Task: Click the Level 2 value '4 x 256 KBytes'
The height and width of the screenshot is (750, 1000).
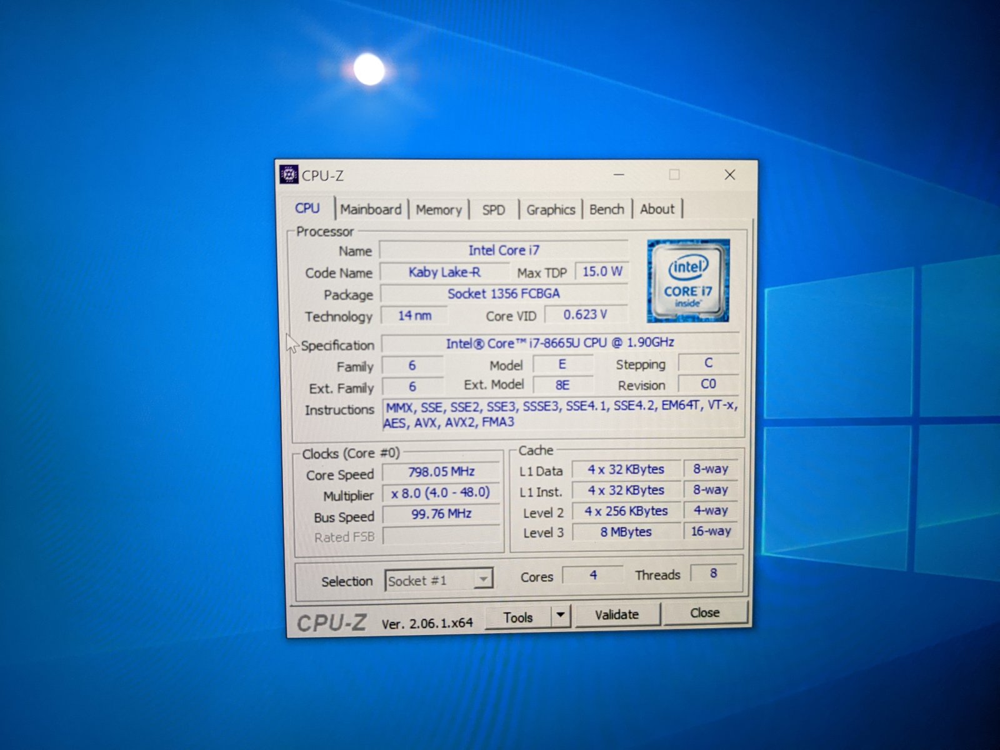Action: click(x=626, y=511)
